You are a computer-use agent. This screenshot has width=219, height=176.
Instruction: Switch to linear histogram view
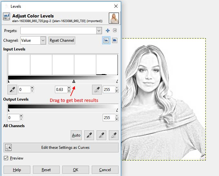click(x=106, y=40)
